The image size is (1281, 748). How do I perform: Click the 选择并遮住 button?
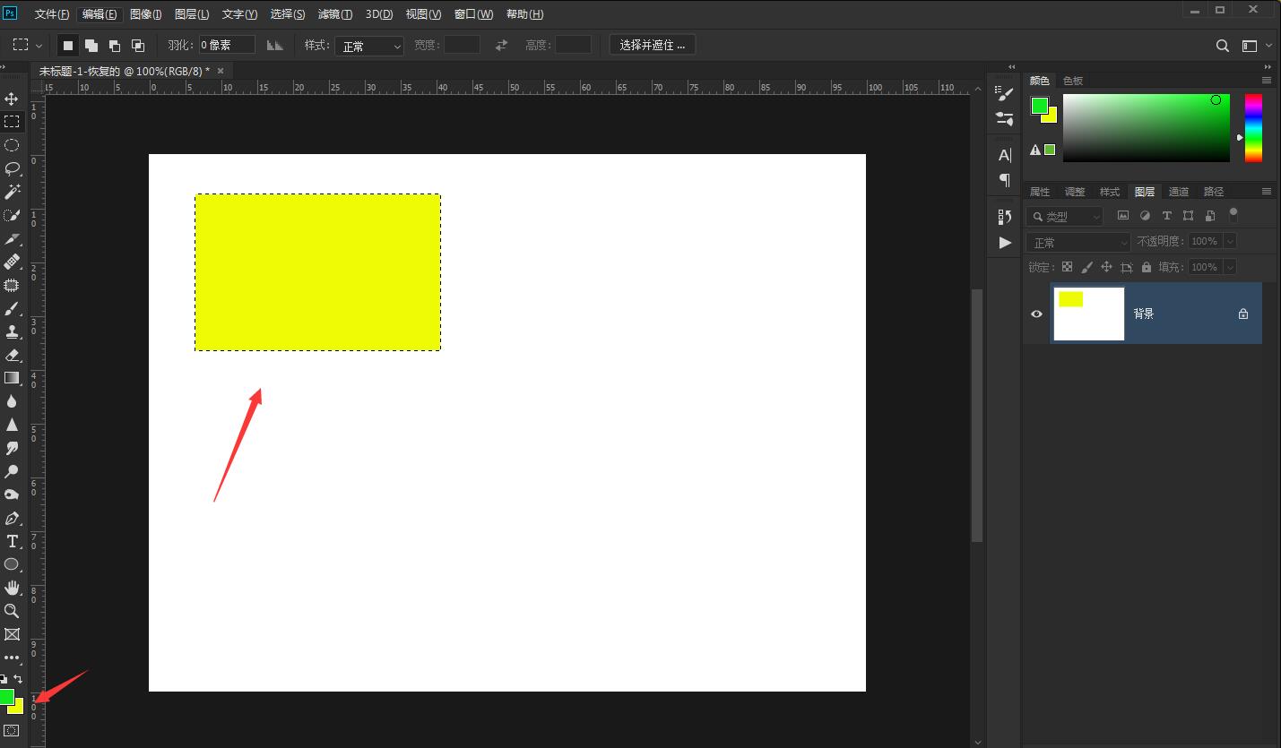click(653, 45)
